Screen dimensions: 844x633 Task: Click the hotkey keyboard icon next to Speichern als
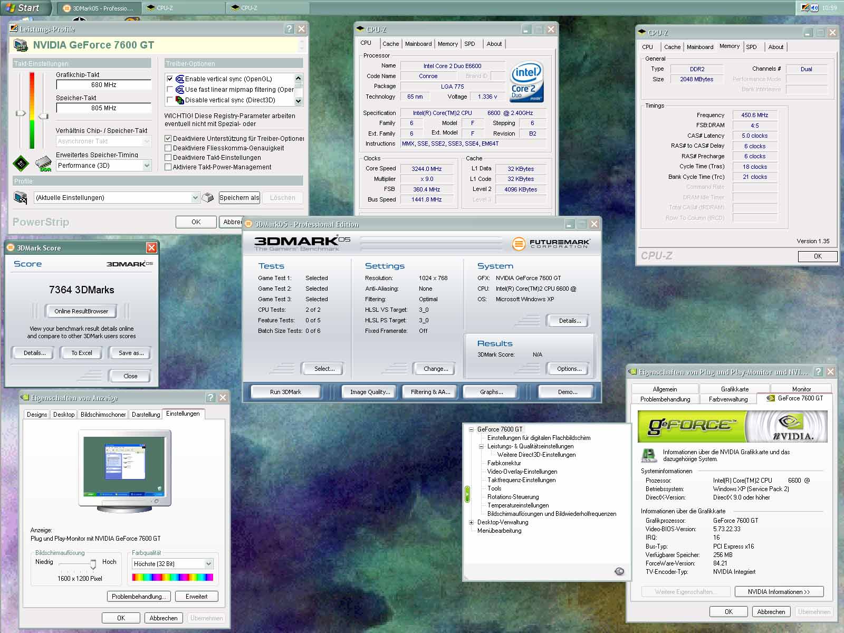pos(208,198)
